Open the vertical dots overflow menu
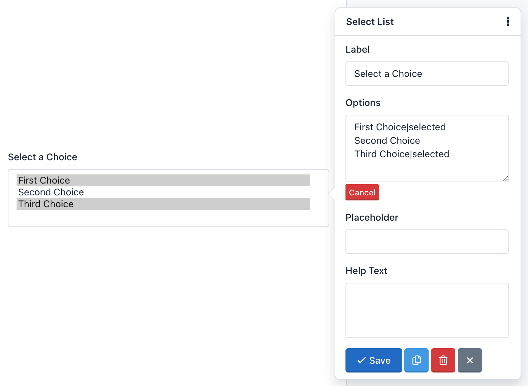Screen dimensions: 528x386 tap(508, 21)
